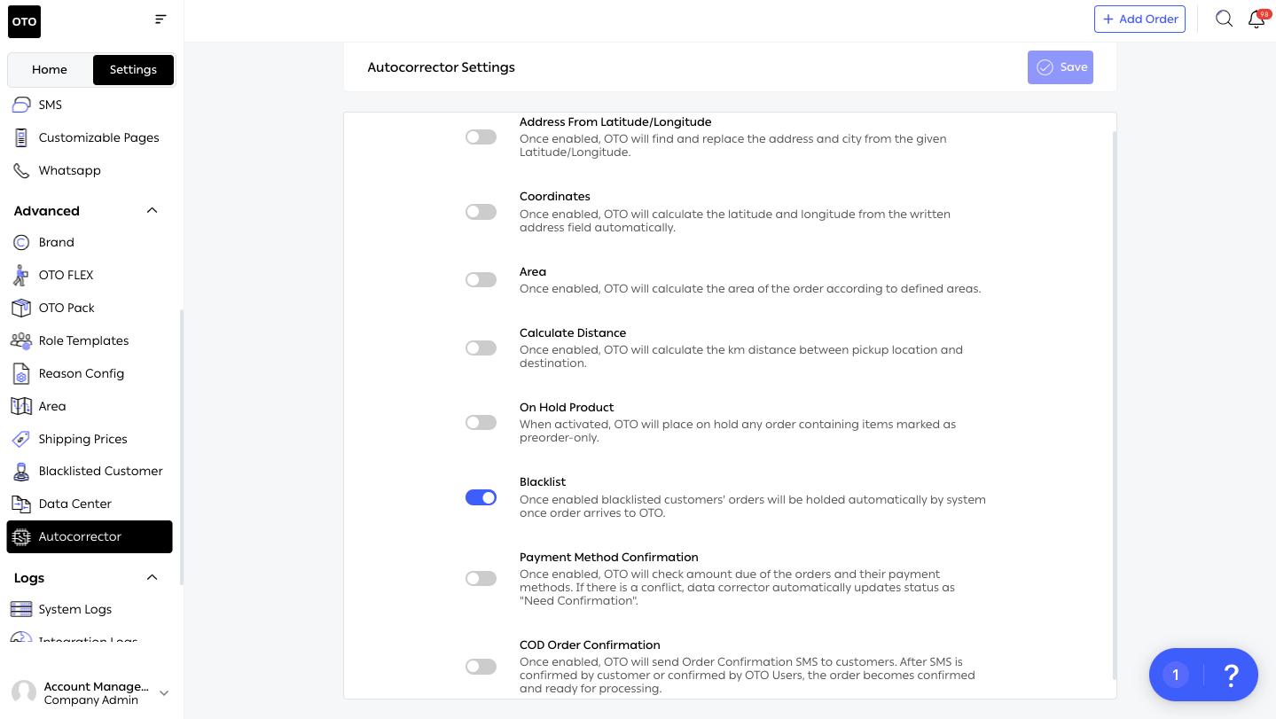Turn on COD Order Confirmation
The height and width of the screenshot is (719, 1276).
pyautogui.click(x=481, y=666)
